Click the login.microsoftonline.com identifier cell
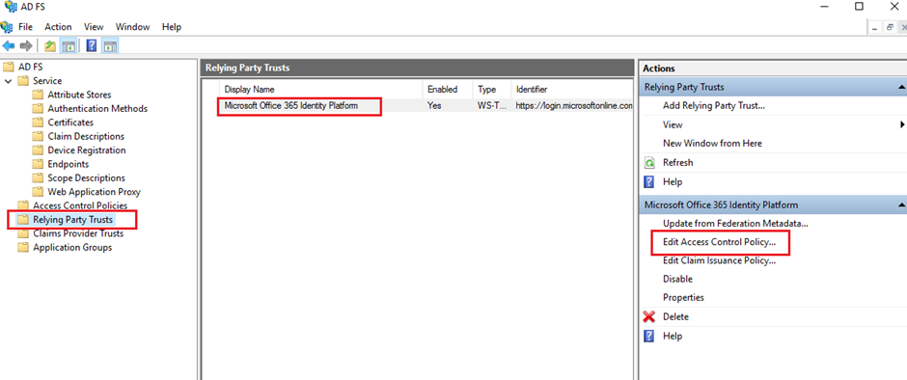The height and width of the screenshot is (380, 907). tap(574, 106)
